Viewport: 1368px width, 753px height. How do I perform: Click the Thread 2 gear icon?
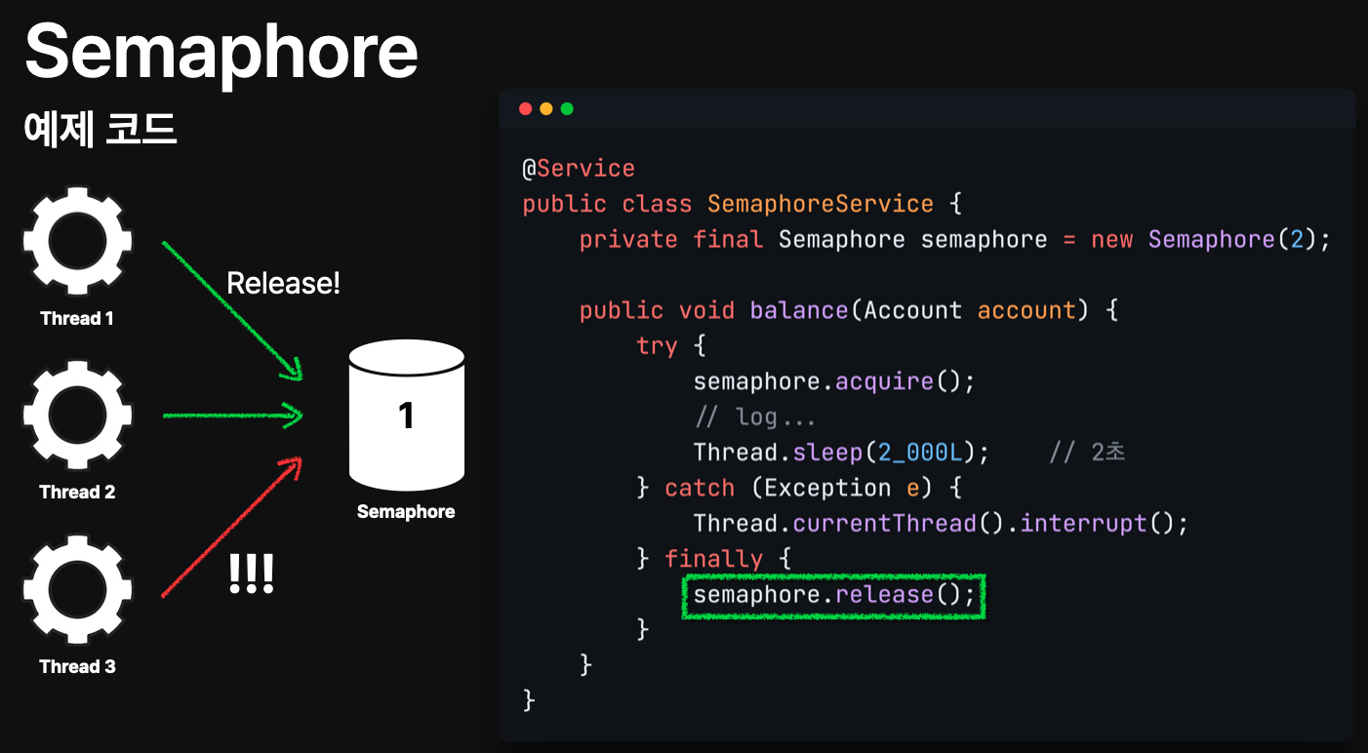78,416
